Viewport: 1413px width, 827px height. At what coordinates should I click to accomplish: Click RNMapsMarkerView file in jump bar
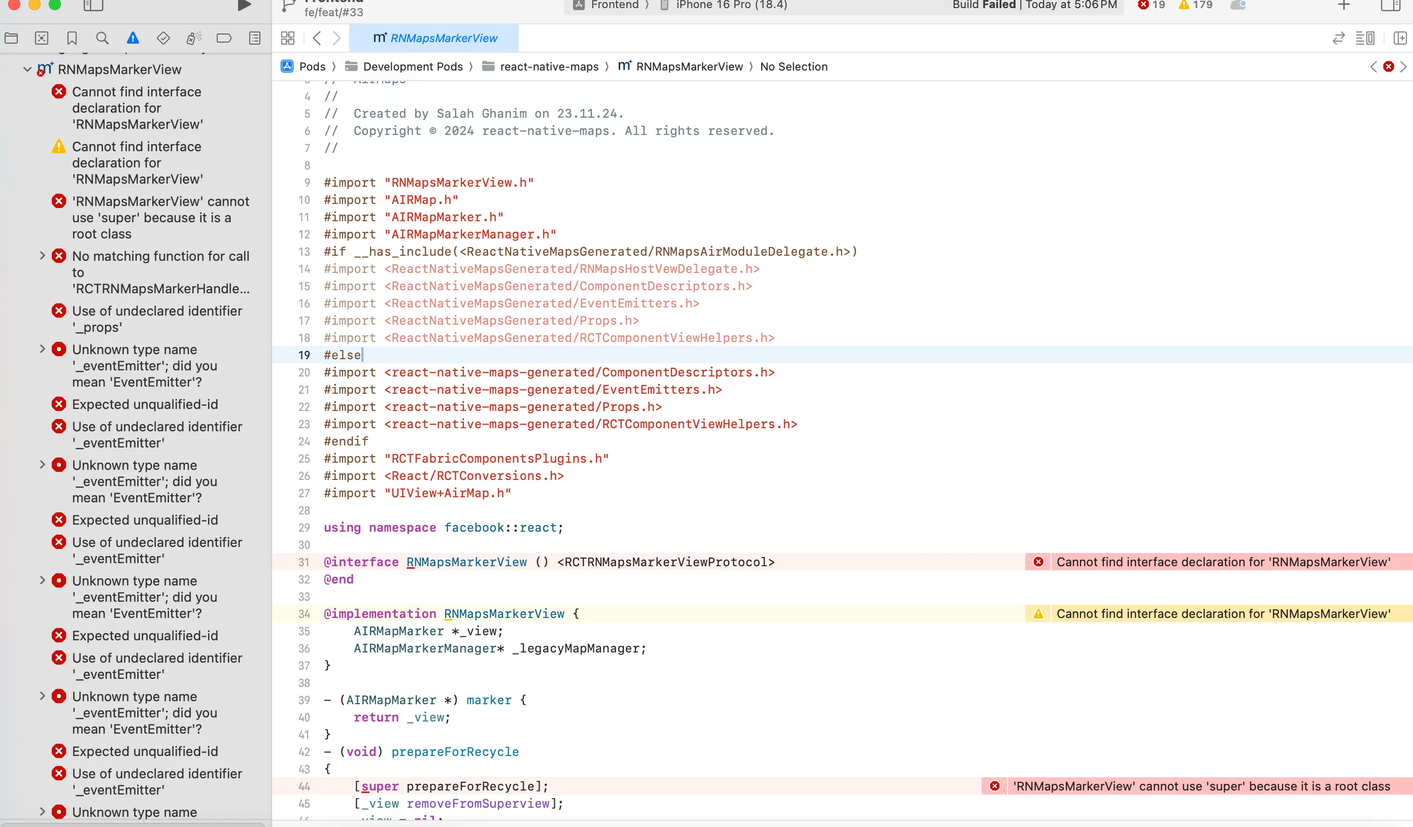[x=680, y=67]
